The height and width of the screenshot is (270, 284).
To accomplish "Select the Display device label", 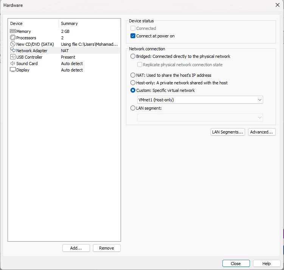I will click(x=23, y=70).
